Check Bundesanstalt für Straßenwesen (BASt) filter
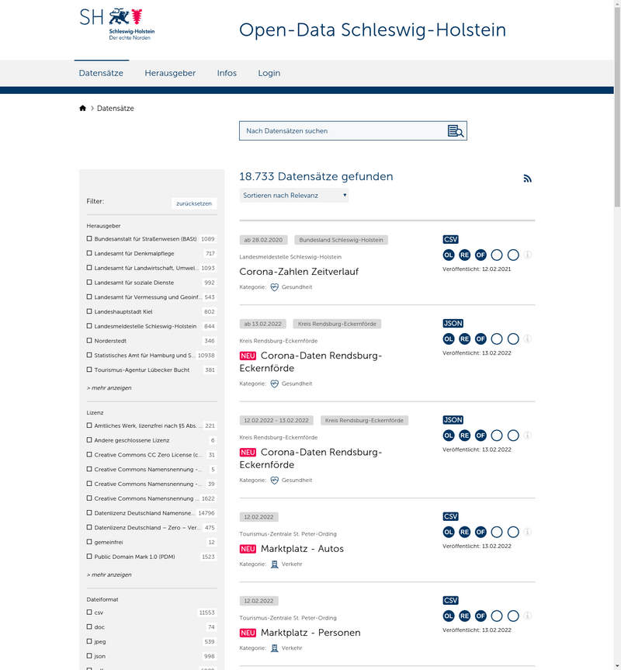 tap(89, 239)
